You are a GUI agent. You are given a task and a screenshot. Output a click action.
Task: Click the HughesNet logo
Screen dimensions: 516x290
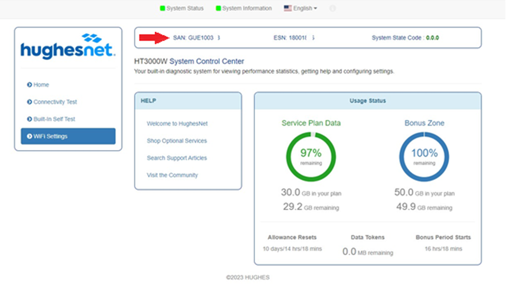pos(68,46)
